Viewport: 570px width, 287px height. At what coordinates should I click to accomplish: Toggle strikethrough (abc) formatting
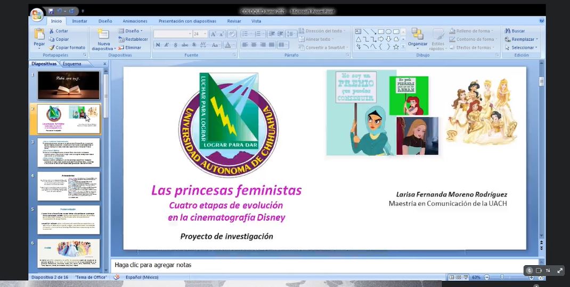pos(185,45)
